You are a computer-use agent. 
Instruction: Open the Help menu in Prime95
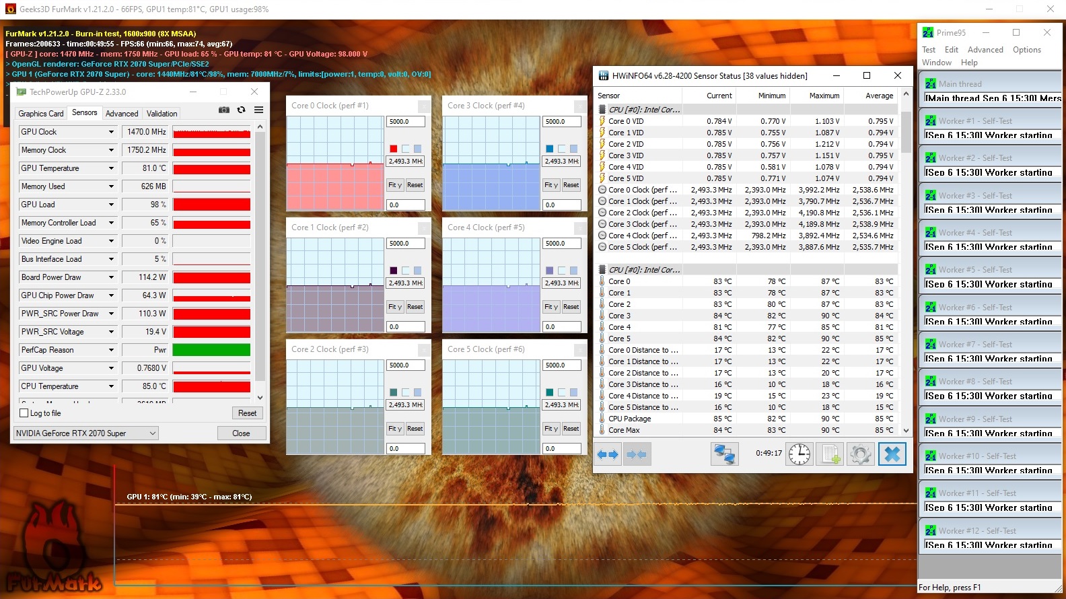[x=969, y=63]
